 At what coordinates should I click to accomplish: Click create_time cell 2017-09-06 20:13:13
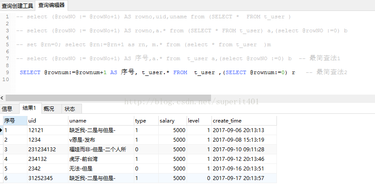coord(244,130)
